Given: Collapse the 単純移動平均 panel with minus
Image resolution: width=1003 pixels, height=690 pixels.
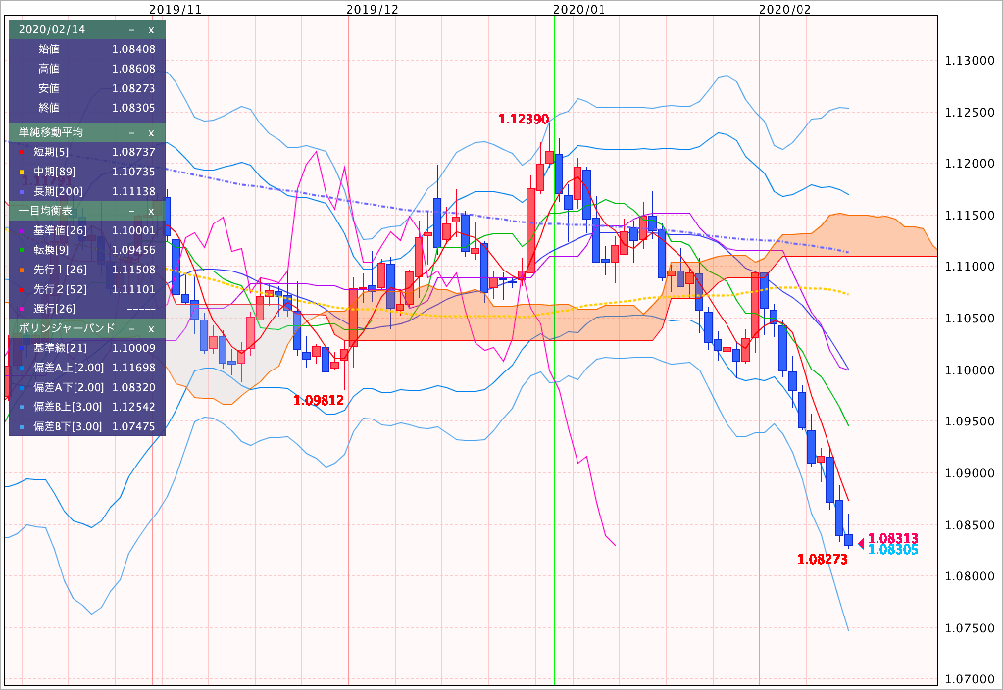Looking at the screenshot, I should click(131, 133).
